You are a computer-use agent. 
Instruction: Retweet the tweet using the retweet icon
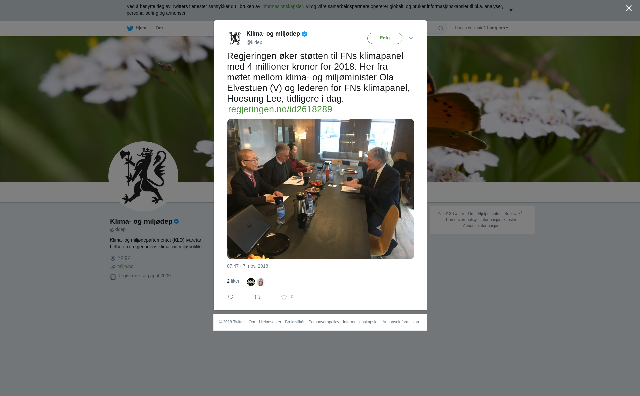pos(257,297)
